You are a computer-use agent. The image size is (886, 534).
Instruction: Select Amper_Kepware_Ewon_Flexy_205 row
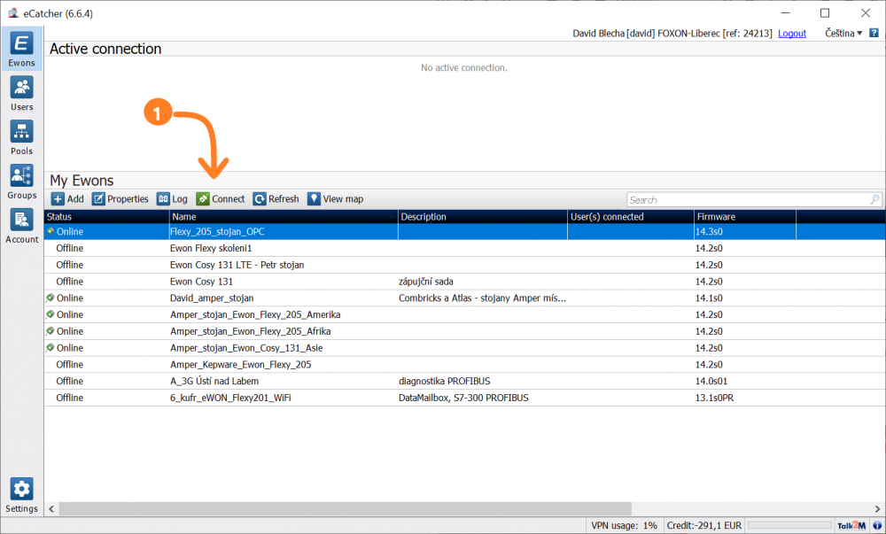464,365
